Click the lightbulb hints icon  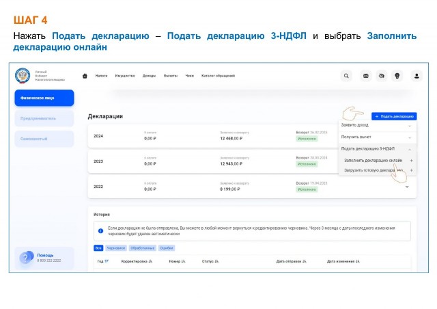397,76
